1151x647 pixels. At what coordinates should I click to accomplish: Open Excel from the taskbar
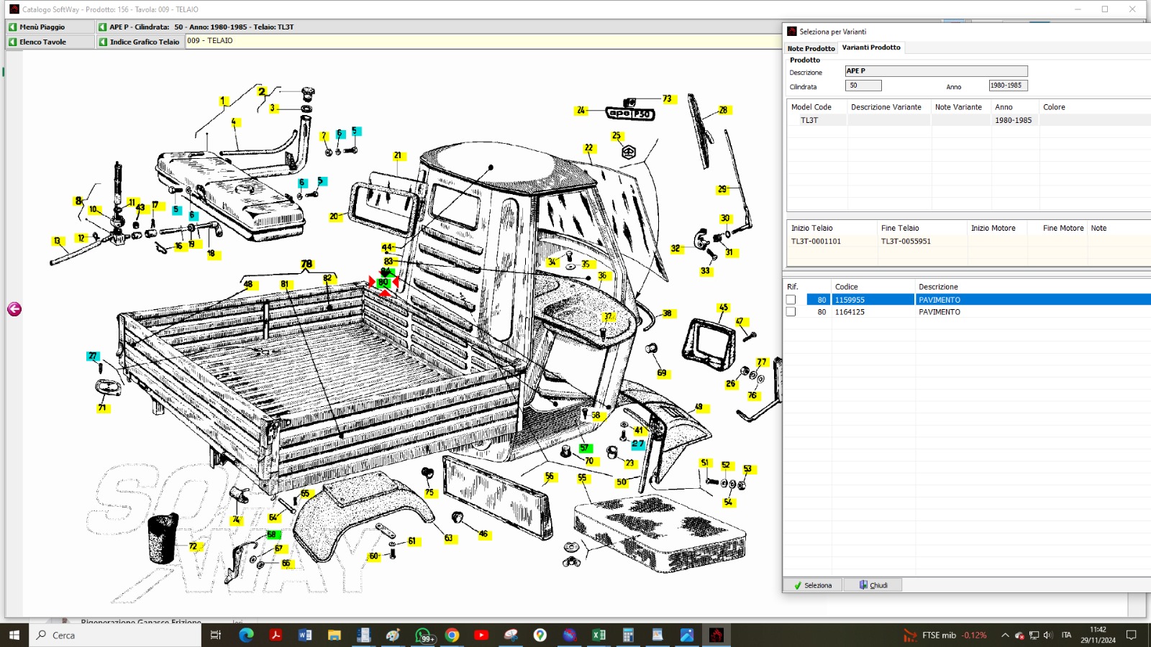[x=599, y=635]
